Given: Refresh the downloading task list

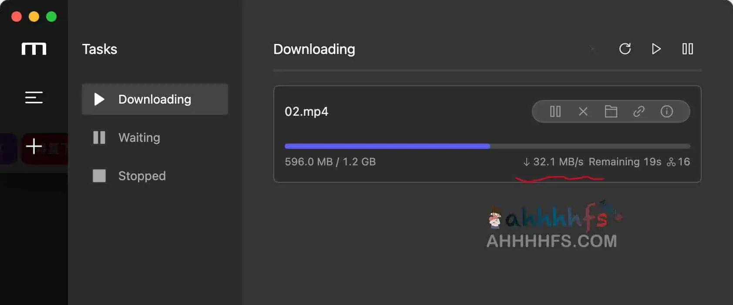Looking at the screenshot, I should click(x=625, y=49).
